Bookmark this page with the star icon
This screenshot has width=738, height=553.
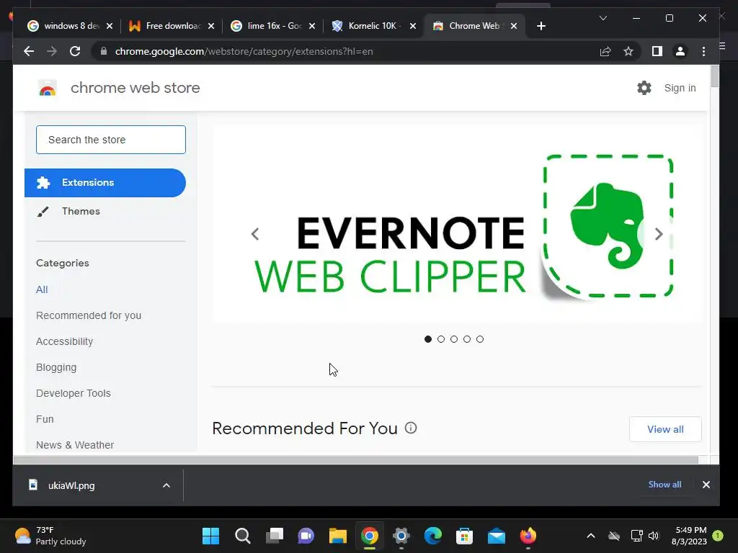(628, 51)
